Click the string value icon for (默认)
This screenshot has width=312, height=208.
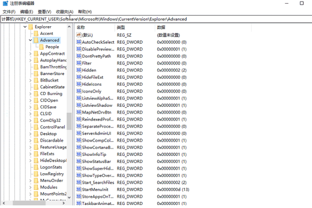click(78, 35)
